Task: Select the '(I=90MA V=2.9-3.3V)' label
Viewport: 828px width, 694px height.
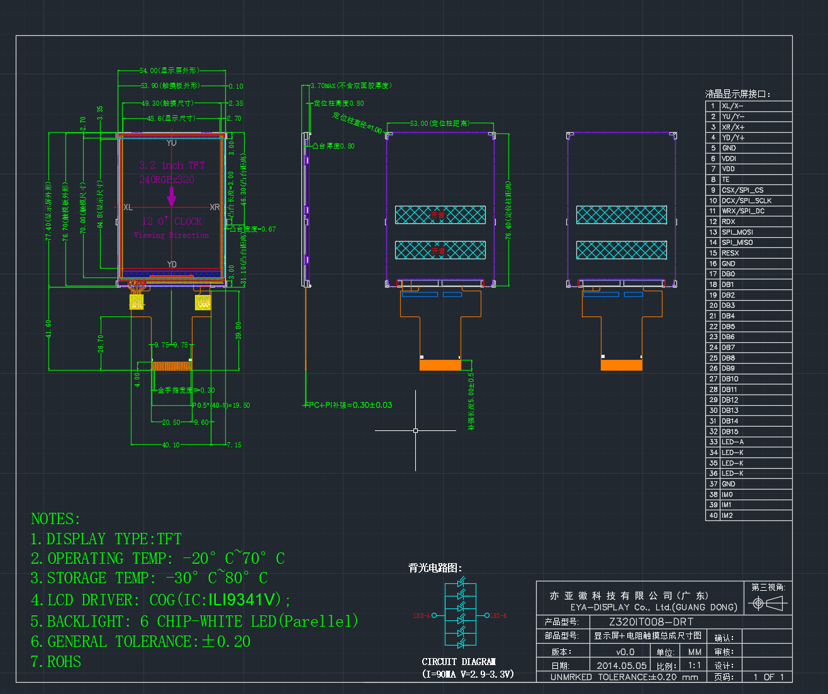Action: [x=468, y=674]
